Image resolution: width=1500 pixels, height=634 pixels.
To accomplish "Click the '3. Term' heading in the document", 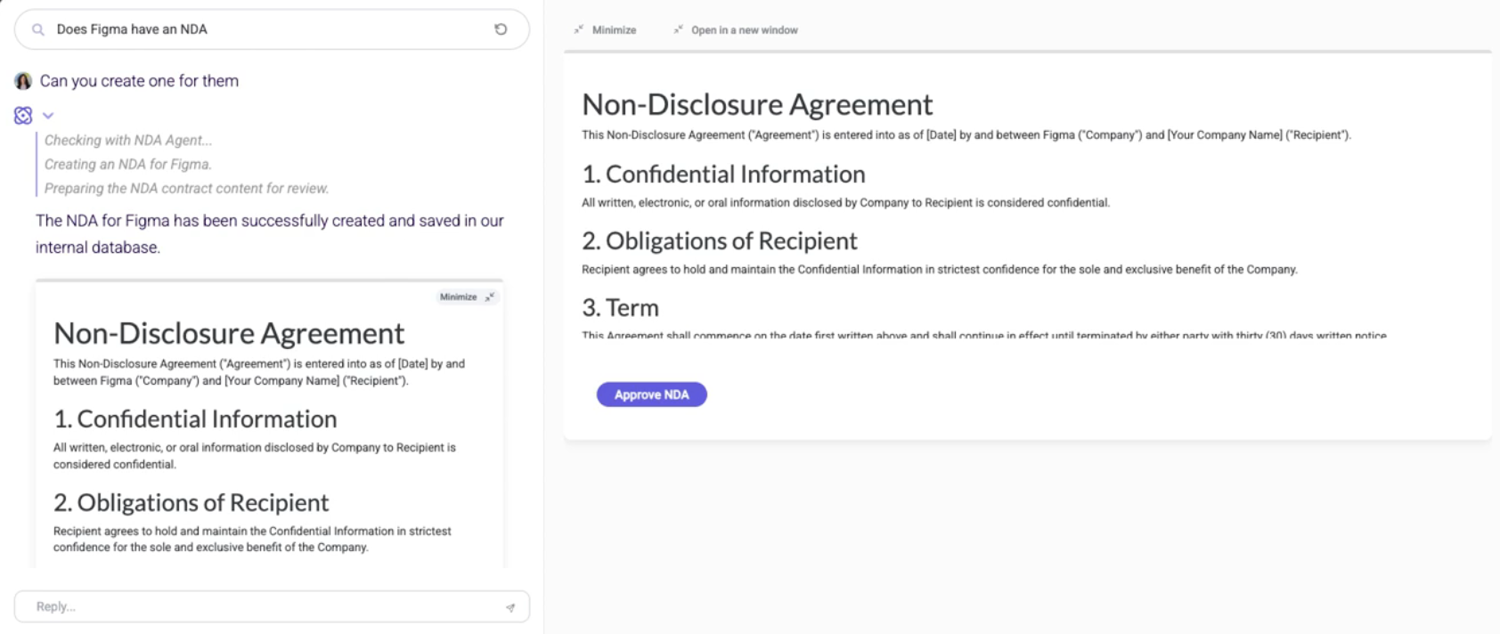I will pyautogui.click(x=620, y=308).
